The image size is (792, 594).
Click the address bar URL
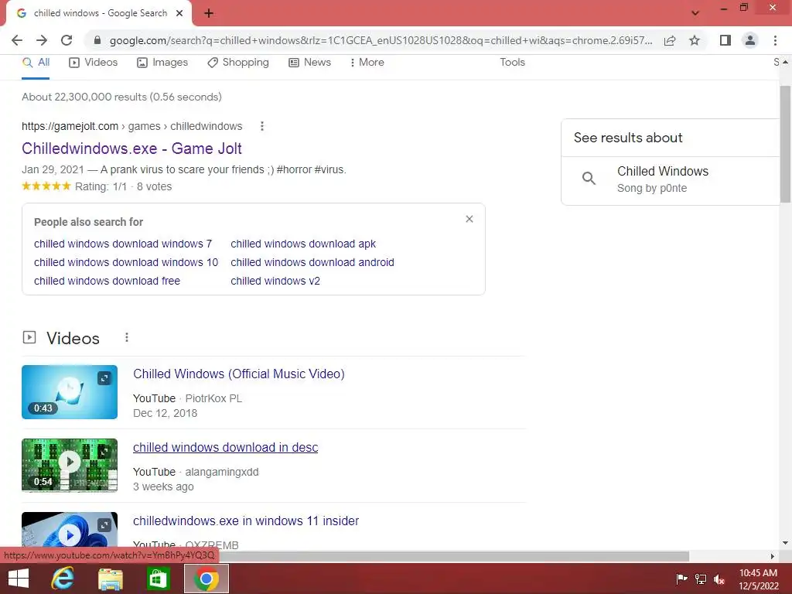click(x=381, y=40)
